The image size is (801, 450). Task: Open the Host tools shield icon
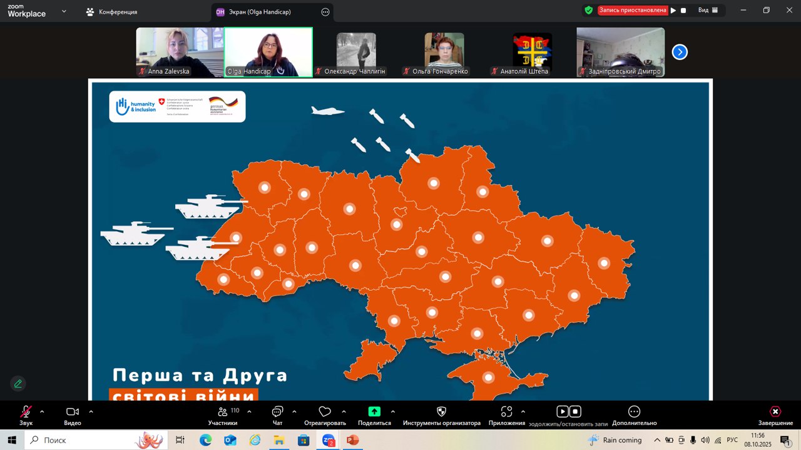(441, 412)
